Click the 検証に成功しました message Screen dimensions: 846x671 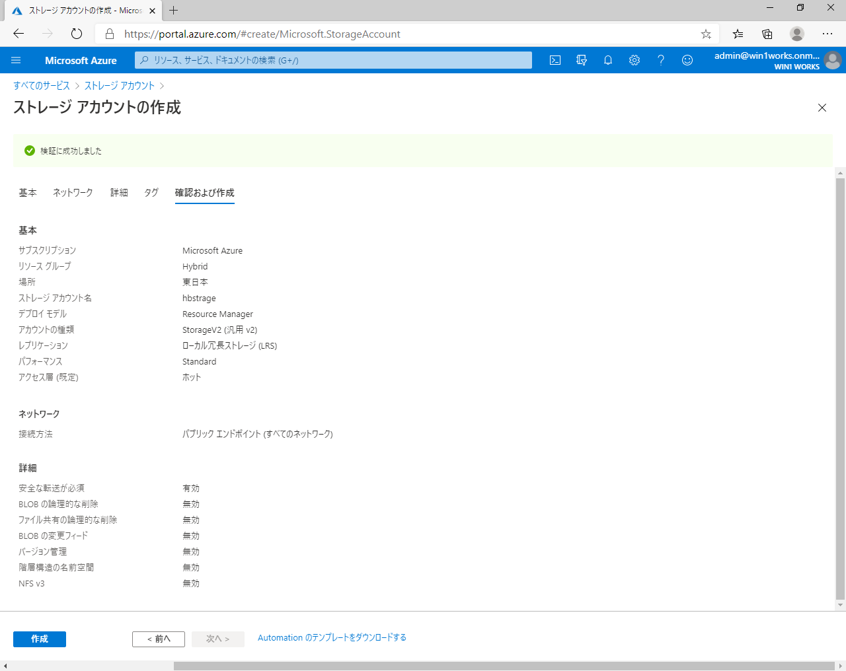pyautogui.click(x=71, y=151)
